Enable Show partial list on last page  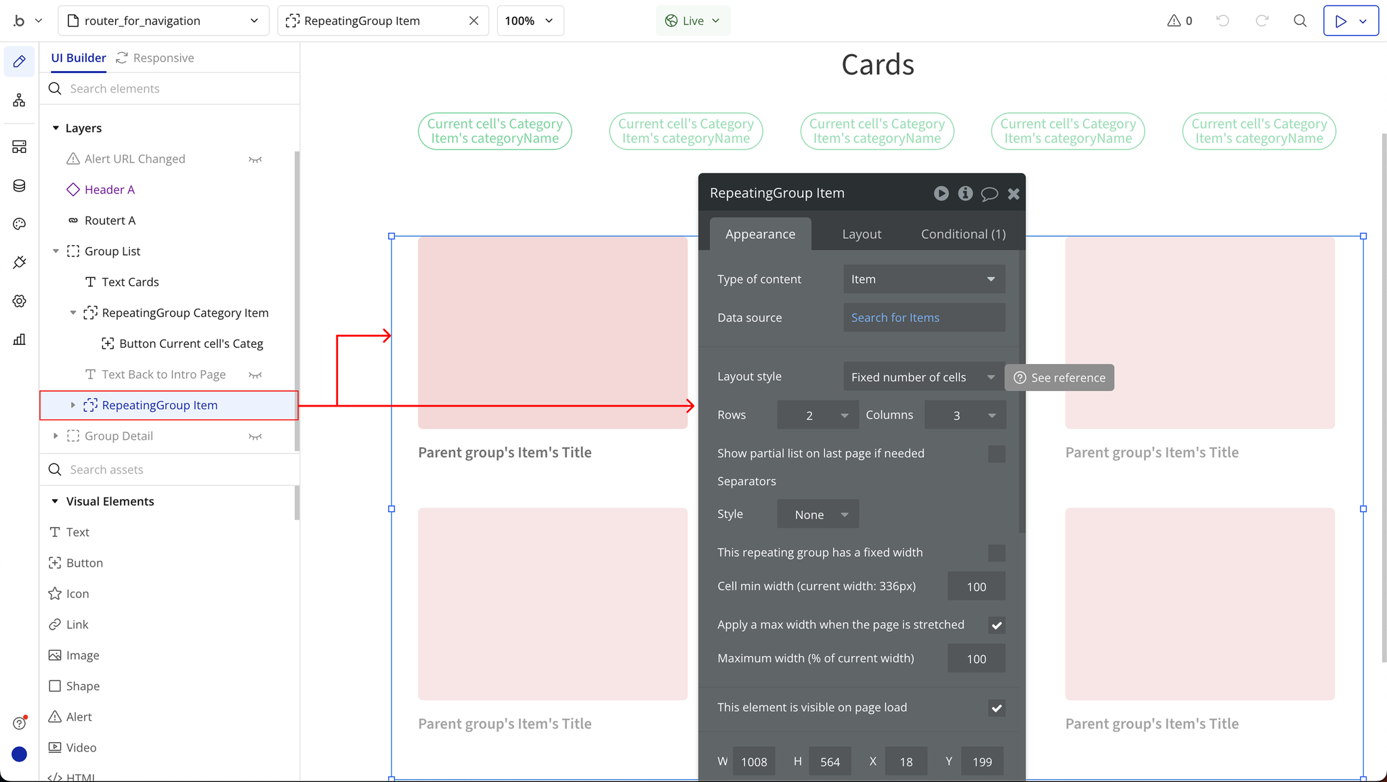click(996, 454)
